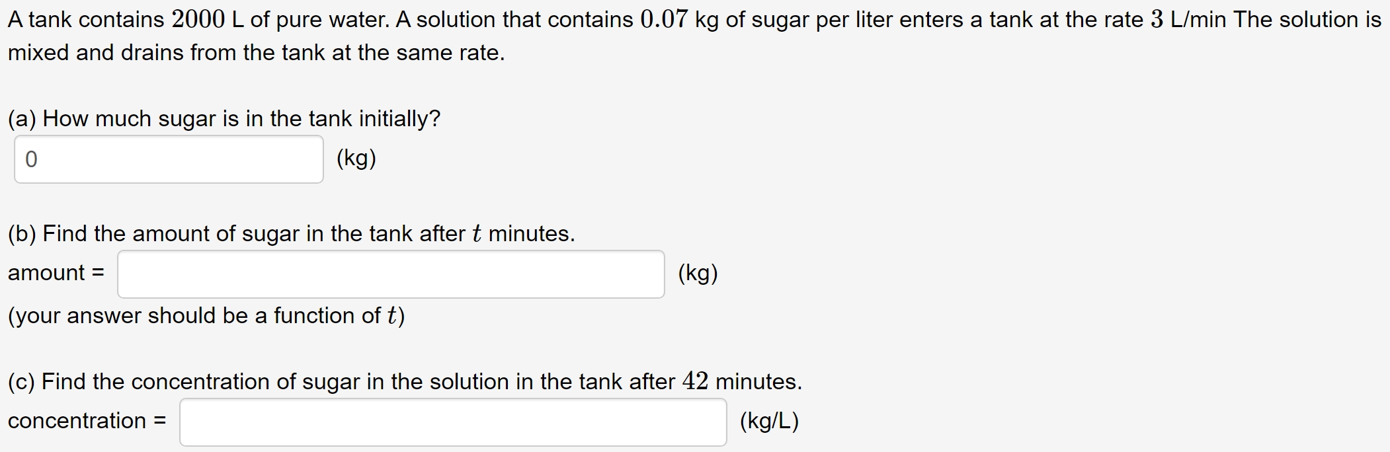Click the question (a) heading text

click(x=224, y=119)
